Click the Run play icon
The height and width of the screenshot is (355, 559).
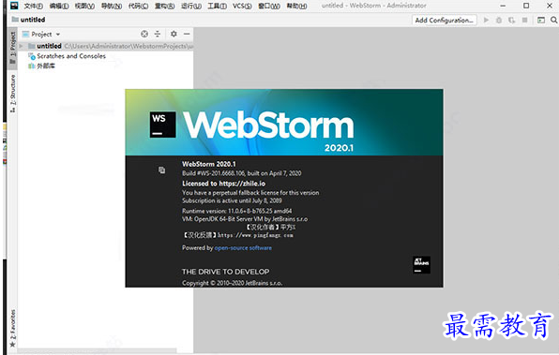486,20
